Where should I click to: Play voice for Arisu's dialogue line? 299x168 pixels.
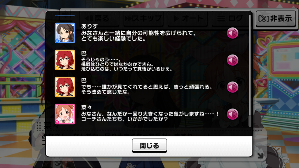(232, 33)
